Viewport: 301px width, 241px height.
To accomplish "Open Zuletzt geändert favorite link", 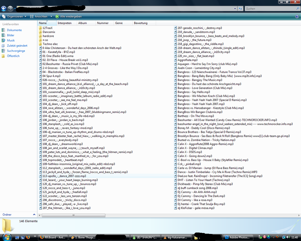I will click(17, 46).
